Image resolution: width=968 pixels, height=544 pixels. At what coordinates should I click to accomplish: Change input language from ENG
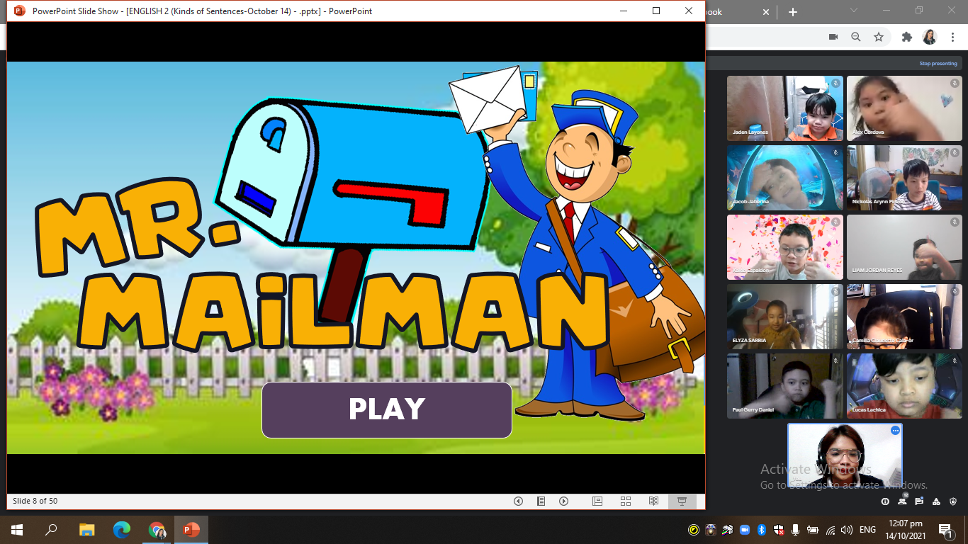pyautogui.click(x=867, y=530)
